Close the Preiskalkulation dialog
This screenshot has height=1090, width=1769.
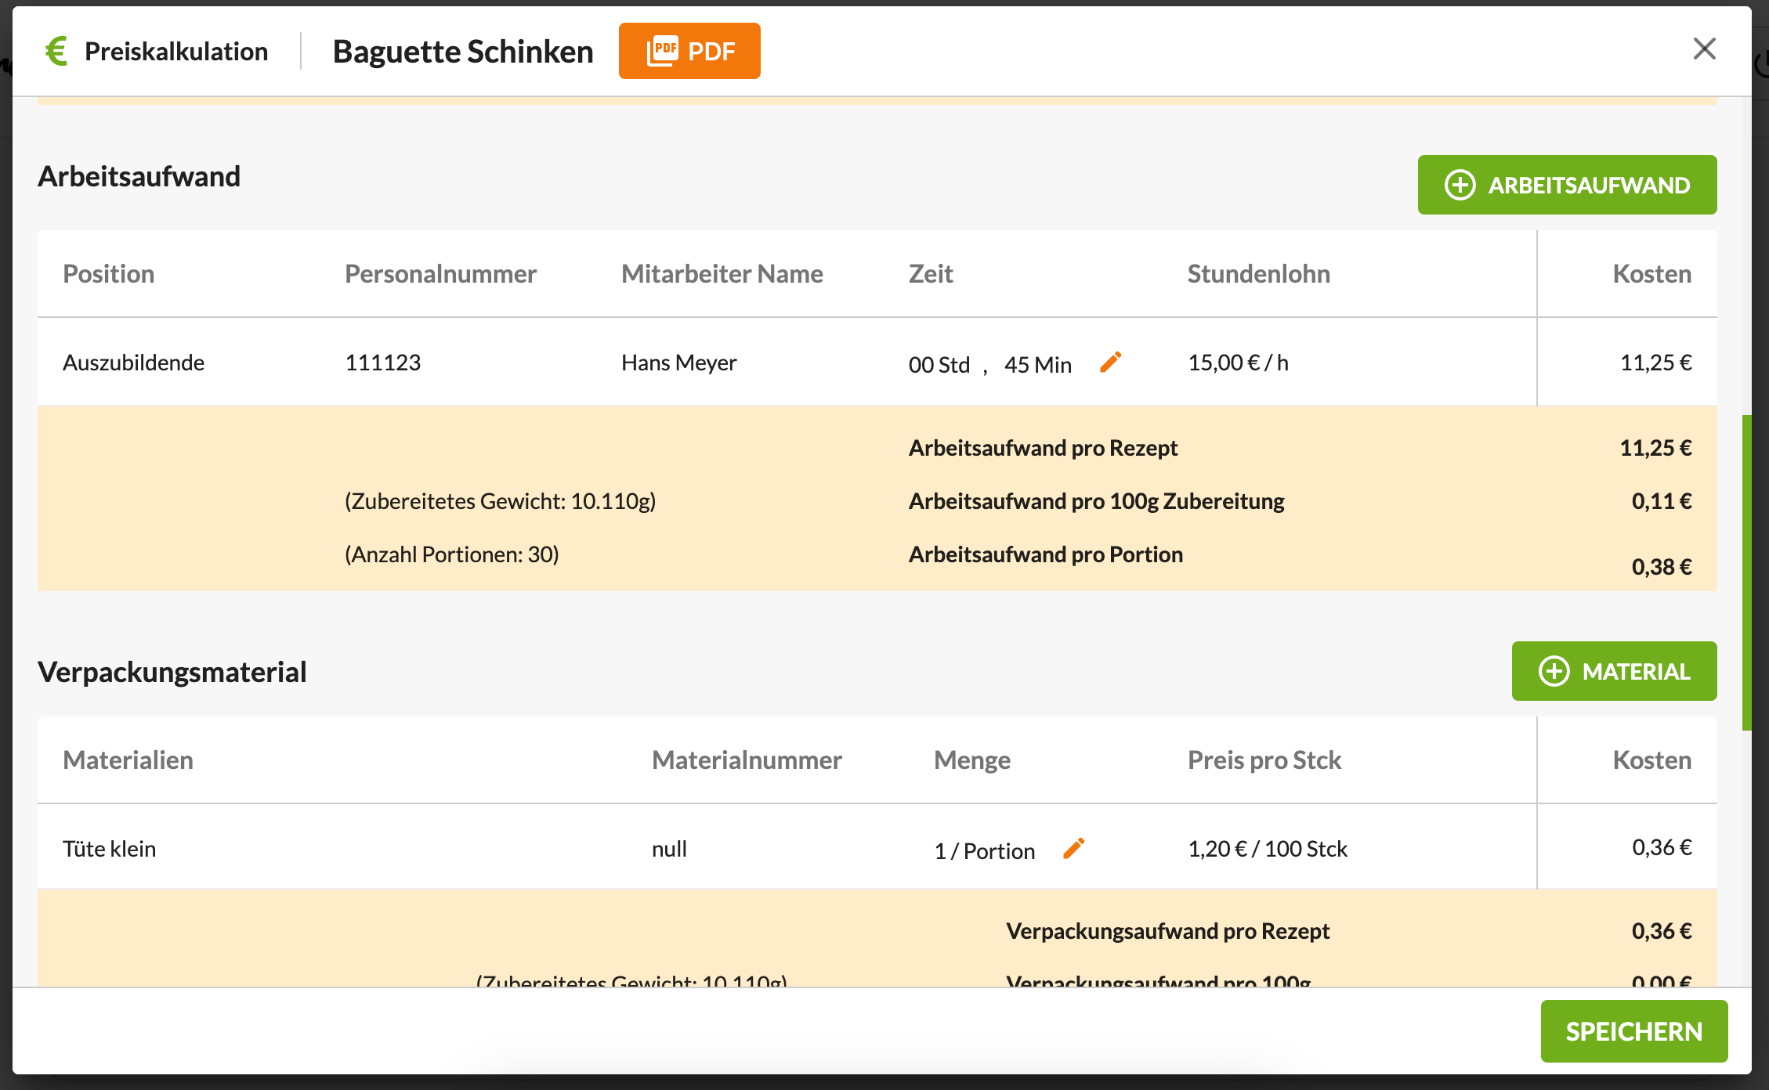click(1704, 49)
